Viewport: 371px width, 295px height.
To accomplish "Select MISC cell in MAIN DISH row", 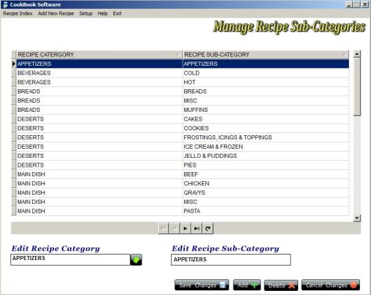I will [x=266, y=202].
